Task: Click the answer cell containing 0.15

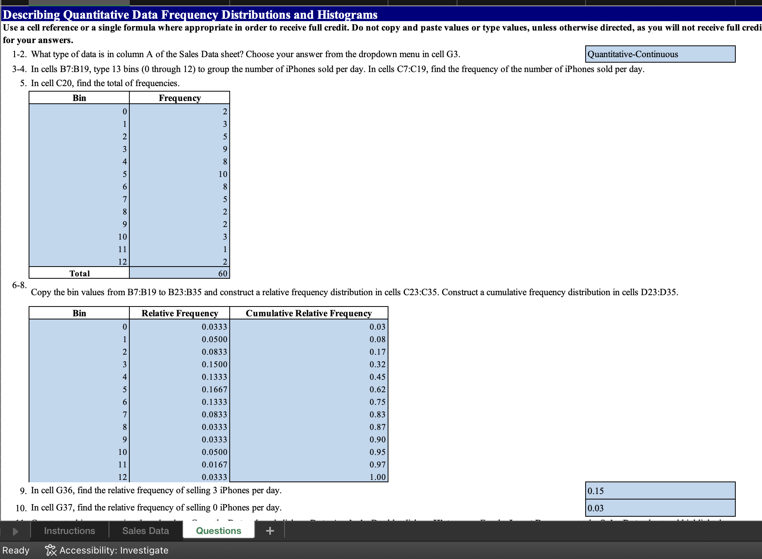Action: (x=660, y=490)
